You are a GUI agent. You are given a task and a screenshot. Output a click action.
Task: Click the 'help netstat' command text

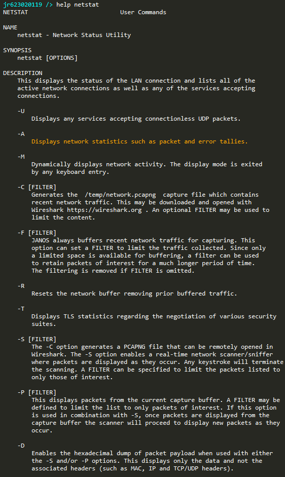(x=78, y=5)
